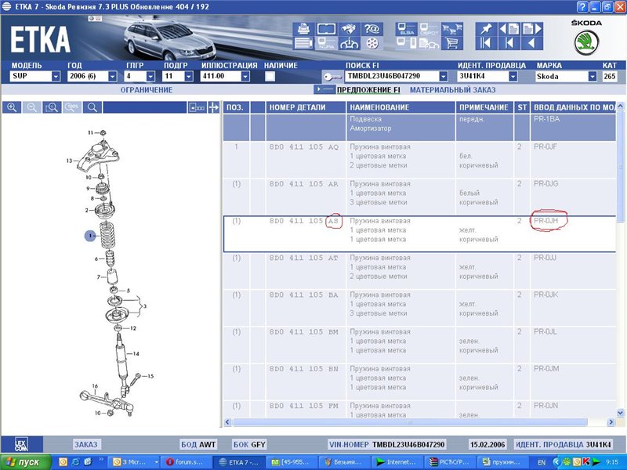Click the highlighted position 1 marker on diagram

pos(90,236)
